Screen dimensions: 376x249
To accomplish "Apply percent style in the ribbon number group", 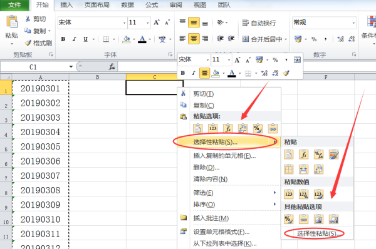I will [x=314, y=39].
